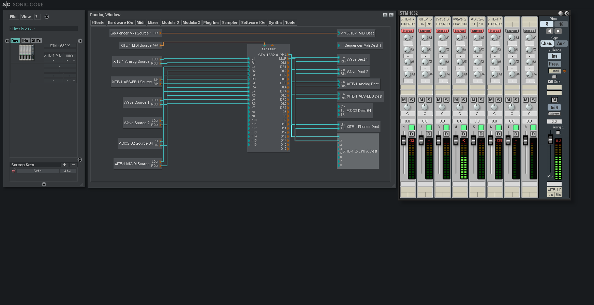Click the arrow icon left of Dev tab

[7, 41]
